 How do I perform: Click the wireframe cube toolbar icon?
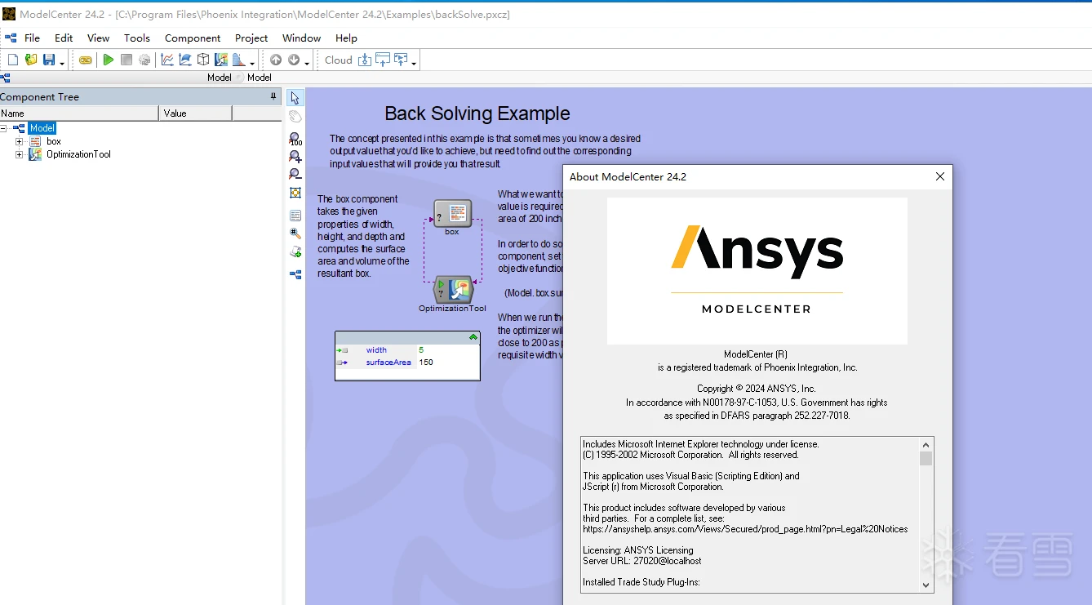pyautogui.click(x=203, y=60)
